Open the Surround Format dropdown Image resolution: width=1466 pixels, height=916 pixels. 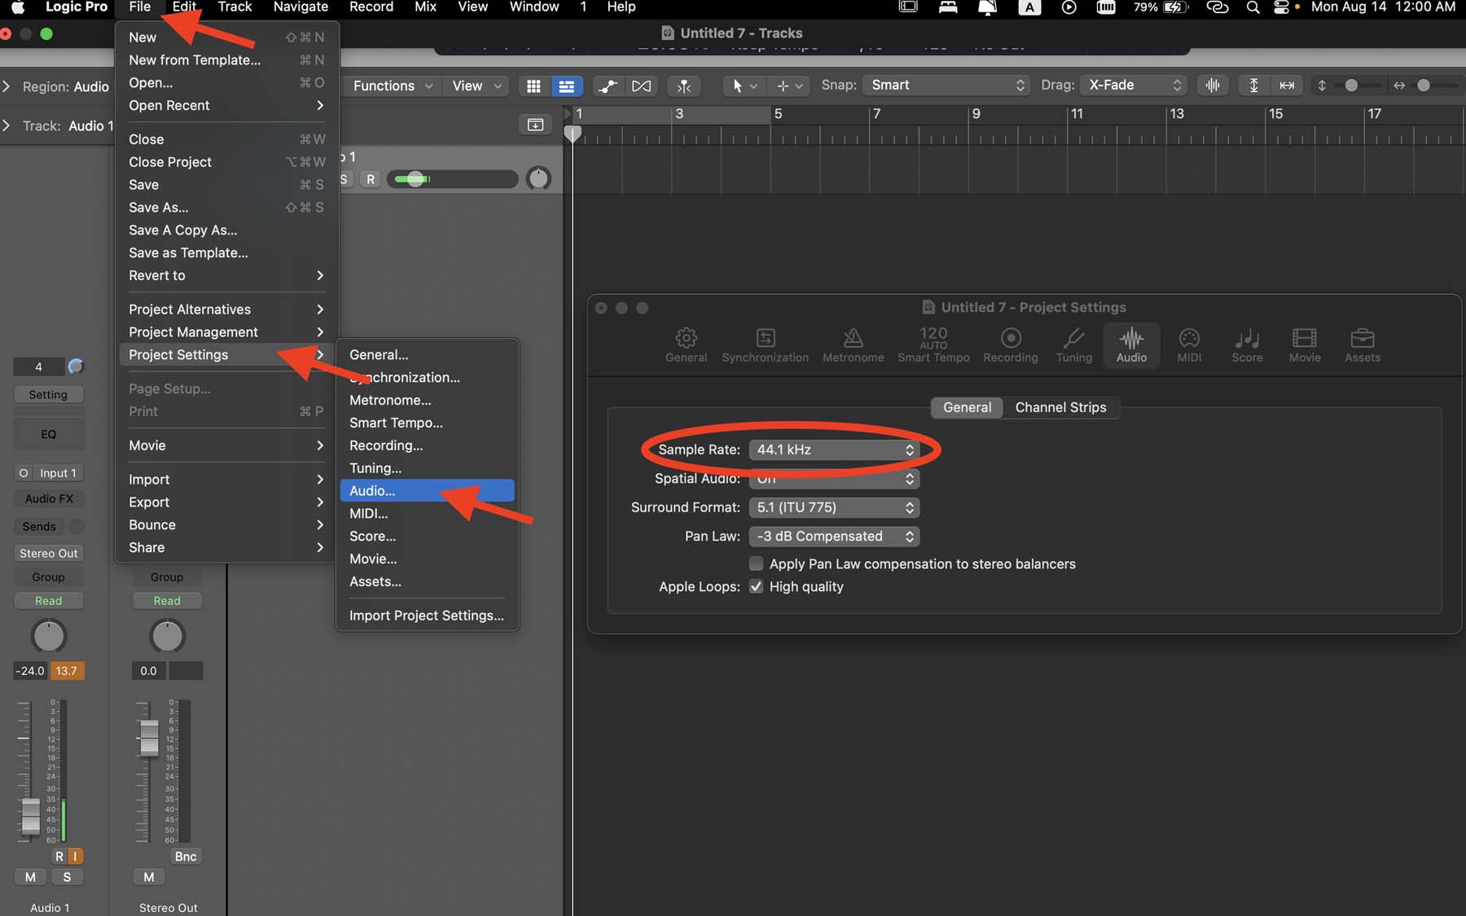tap(834, 507)
